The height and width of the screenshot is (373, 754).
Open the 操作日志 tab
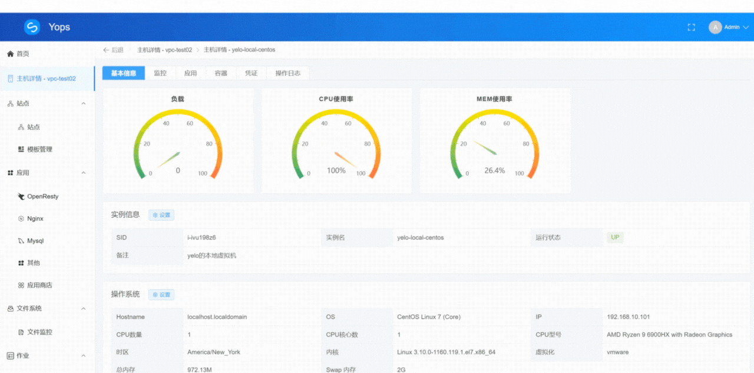coord(287,73)
